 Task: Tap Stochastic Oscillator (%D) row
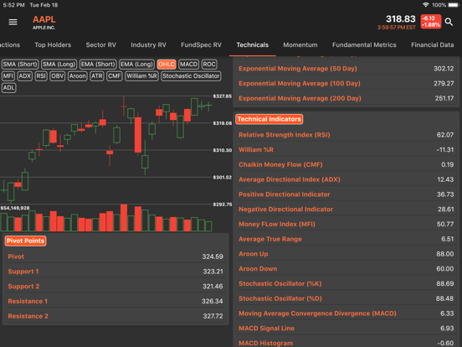tap(346, 298)
